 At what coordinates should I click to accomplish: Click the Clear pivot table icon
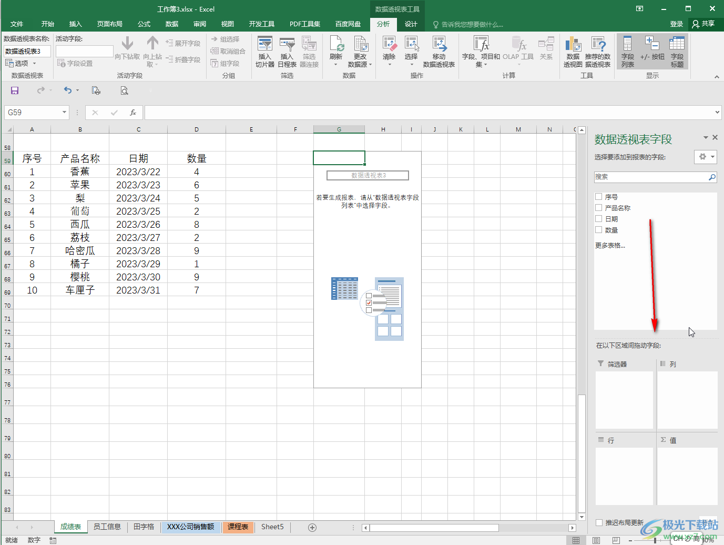(x=389, y=44)
